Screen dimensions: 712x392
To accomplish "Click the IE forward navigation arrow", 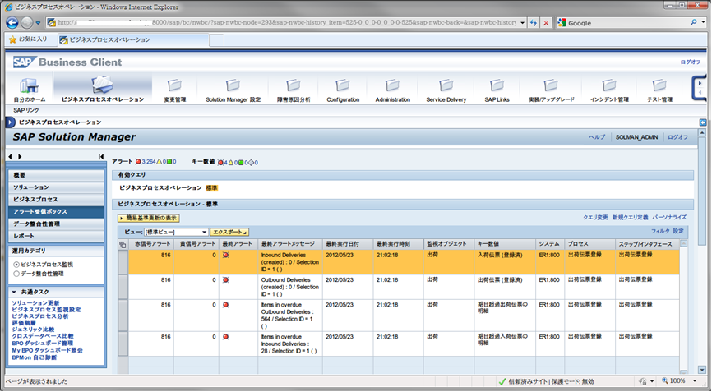I will point(27,23).
